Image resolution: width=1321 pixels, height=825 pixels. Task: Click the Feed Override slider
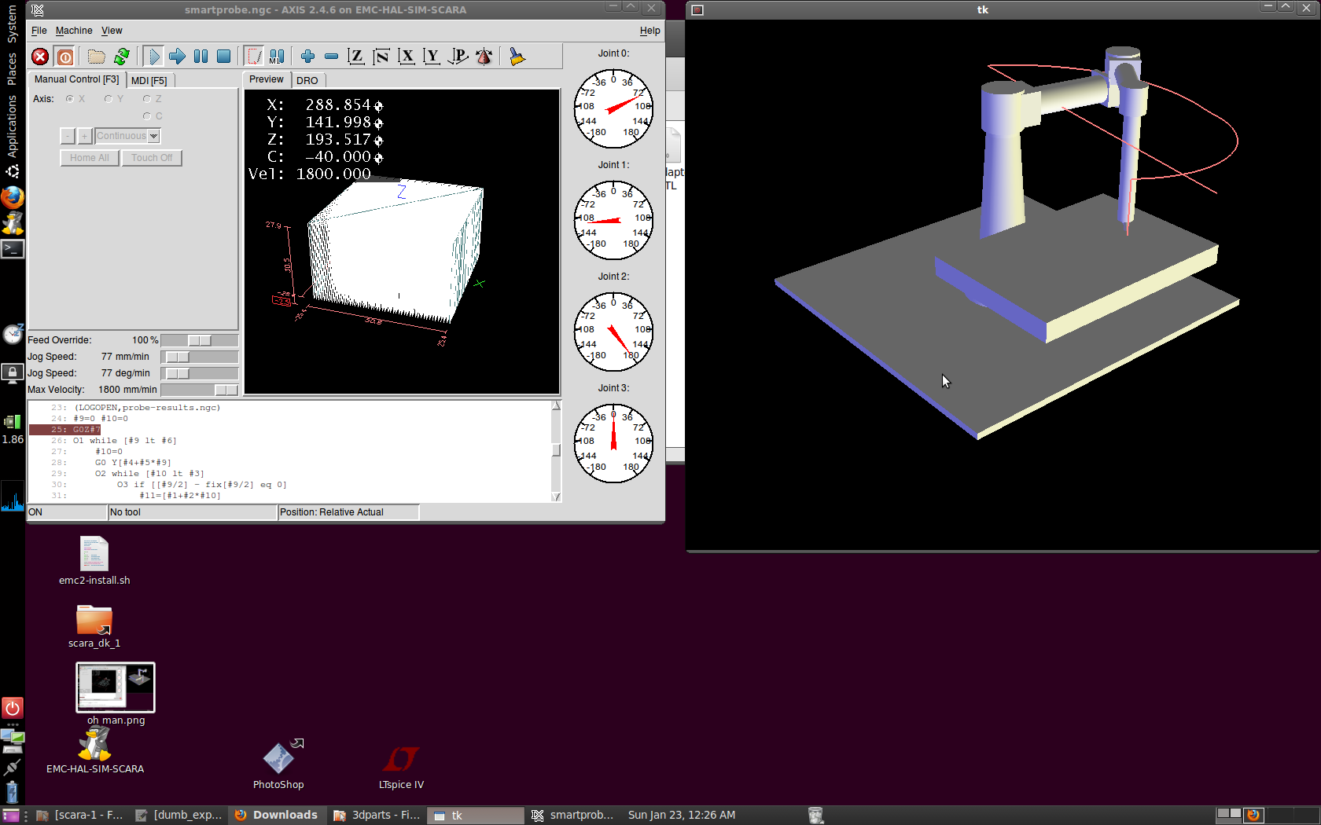point(200,340)
